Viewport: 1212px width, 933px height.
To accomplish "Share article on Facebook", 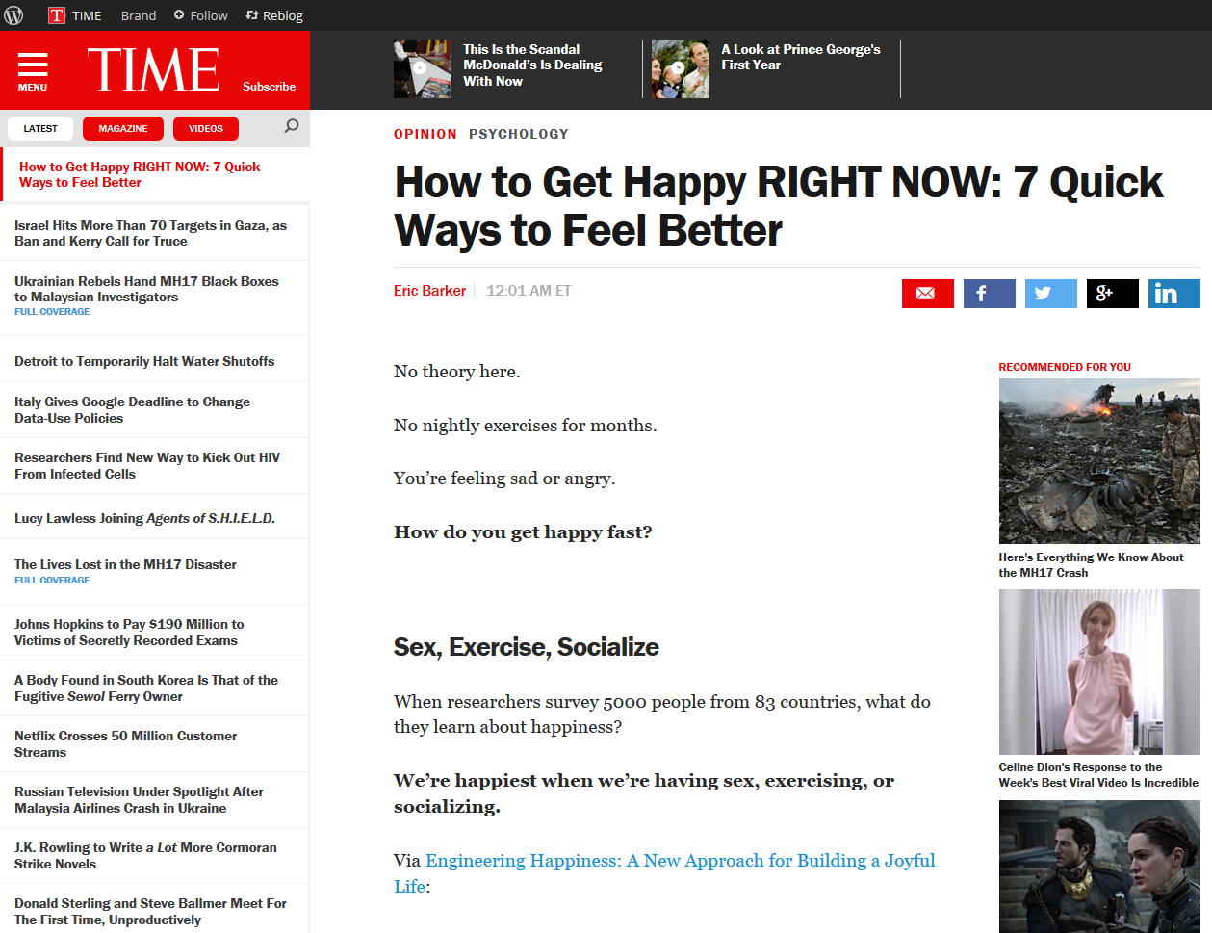I will point(989,294).
